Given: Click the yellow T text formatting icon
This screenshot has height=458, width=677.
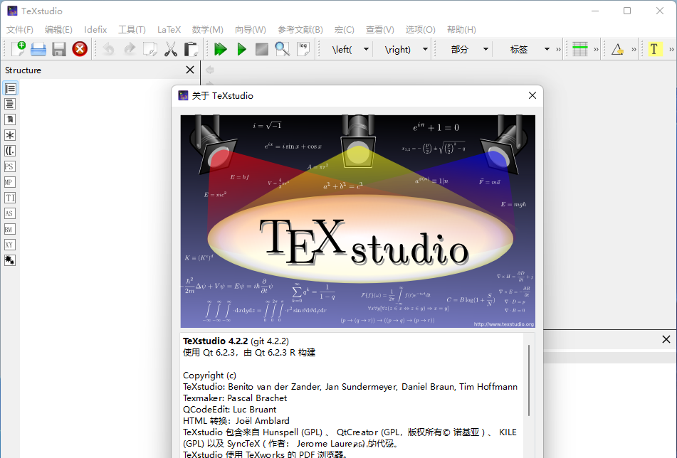Looking at the screenshot, I should point(654,49).
